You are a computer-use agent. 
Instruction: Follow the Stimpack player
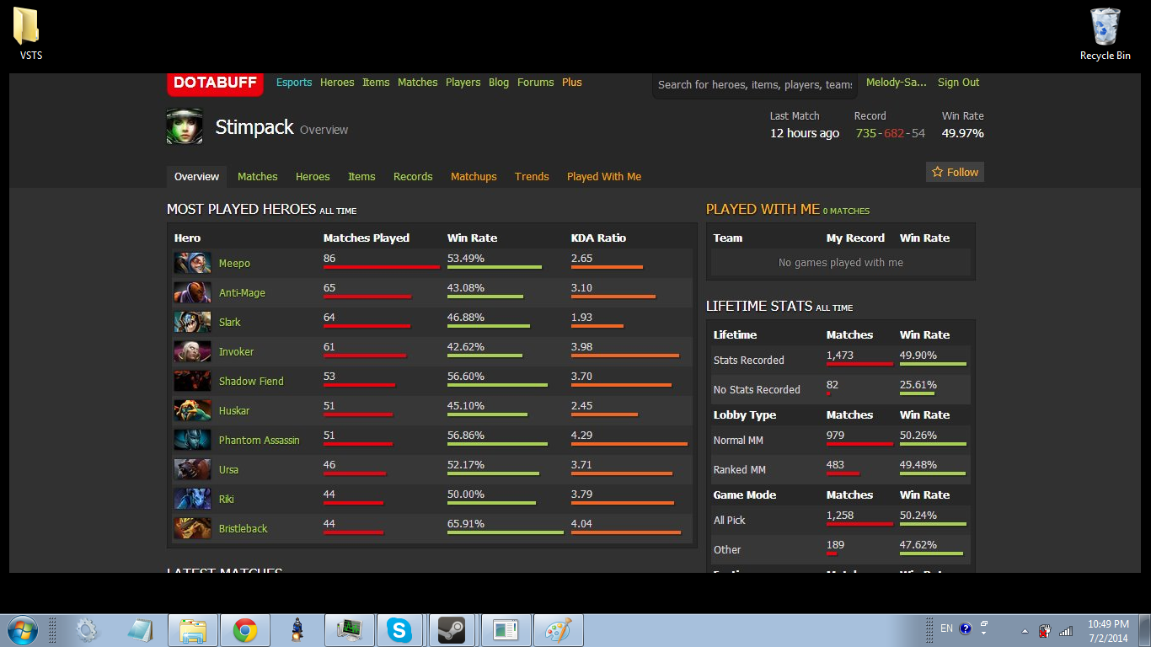click(955, 172)
